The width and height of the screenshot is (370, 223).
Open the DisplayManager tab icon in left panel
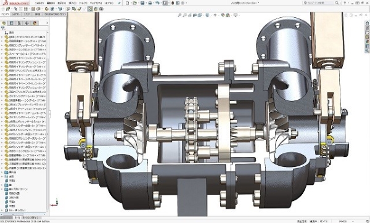click(x=35, y=23)
